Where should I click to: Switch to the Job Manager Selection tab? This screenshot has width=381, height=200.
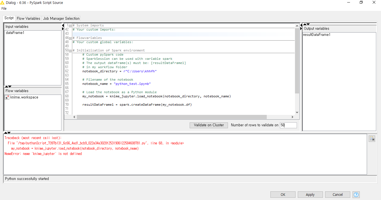click(61, 18)
